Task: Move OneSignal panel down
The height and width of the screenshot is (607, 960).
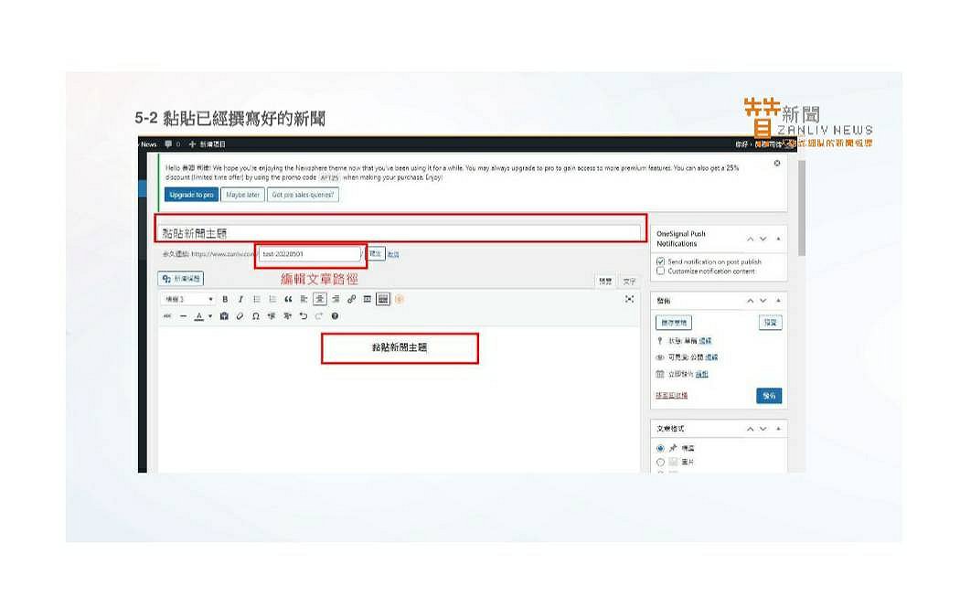Action: click(763, 239)
